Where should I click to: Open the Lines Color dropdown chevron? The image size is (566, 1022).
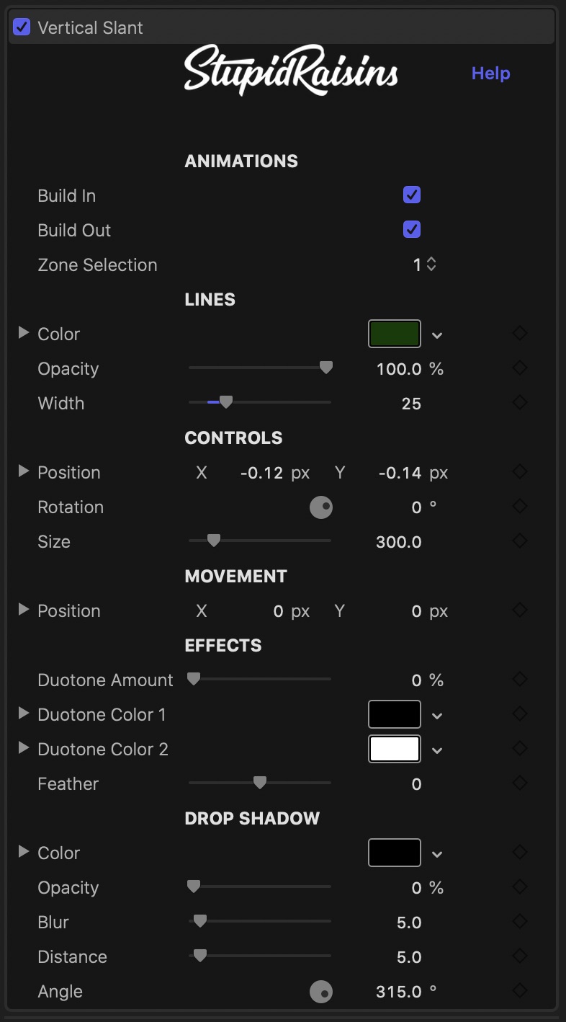[x=437, y=335]
